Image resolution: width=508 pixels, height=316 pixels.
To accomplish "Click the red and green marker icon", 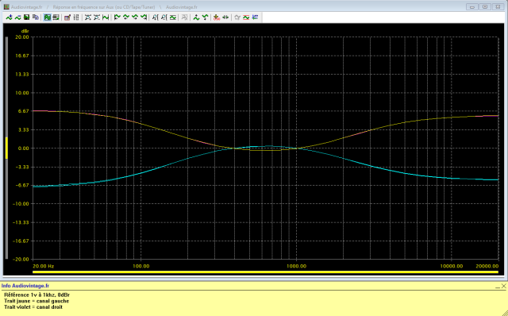I will (x=217, y=17).
